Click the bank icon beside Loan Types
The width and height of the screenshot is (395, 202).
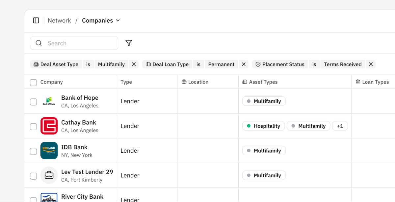[357, 82]
